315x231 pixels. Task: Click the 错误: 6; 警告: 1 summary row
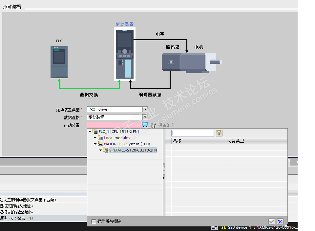click(43, 218)
